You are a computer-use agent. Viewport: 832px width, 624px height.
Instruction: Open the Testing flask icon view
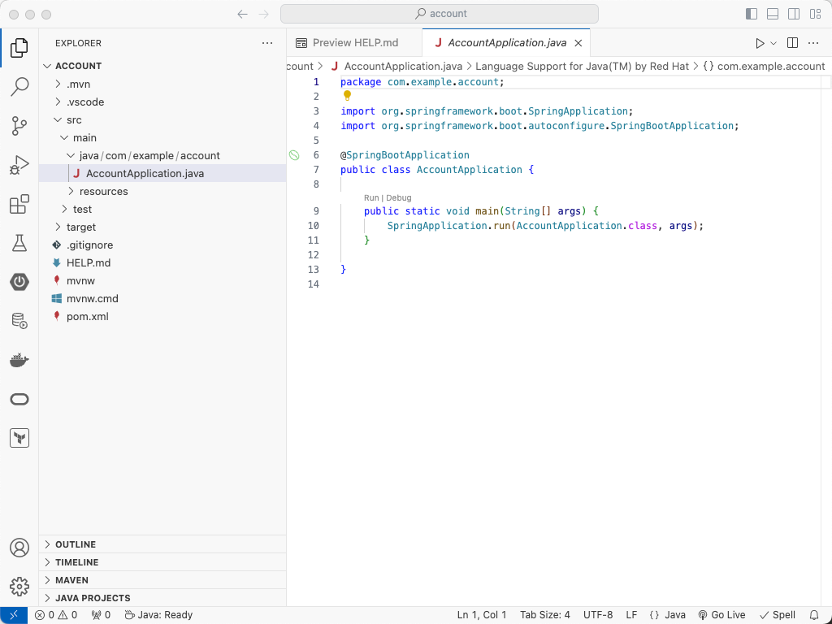[x=19, y=243]
